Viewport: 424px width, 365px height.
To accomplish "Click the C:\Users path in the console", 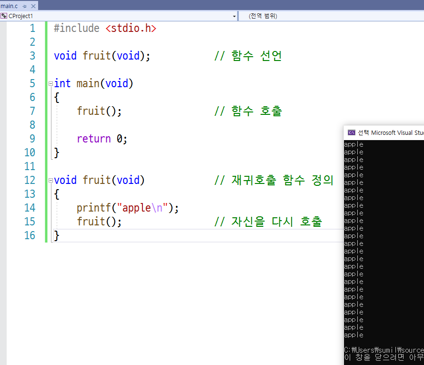I will [x=384, y=350].
